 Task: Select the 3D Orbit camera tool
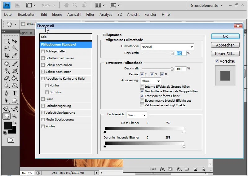[14, 109]
